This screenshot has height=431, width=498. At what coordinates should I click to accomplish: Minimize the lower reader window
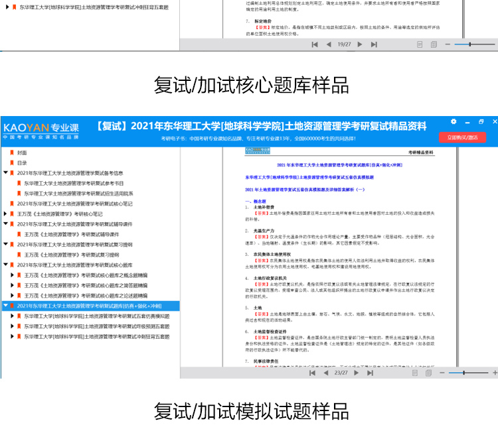click(x=467, y=122)
